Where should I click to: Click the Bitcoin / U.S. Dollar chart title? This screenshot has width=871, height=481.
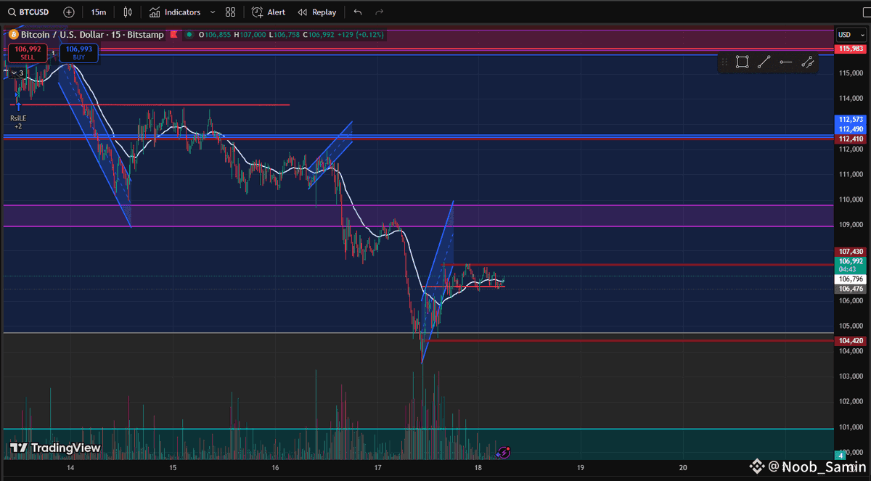[x=91, y=35]
